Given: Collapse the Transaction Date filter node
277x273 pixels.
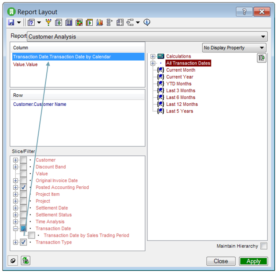Looking at the screenshot, I should (16, 228).
